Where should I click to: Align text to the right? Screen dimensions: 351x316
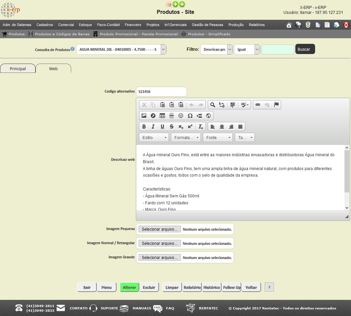point(231,127)
